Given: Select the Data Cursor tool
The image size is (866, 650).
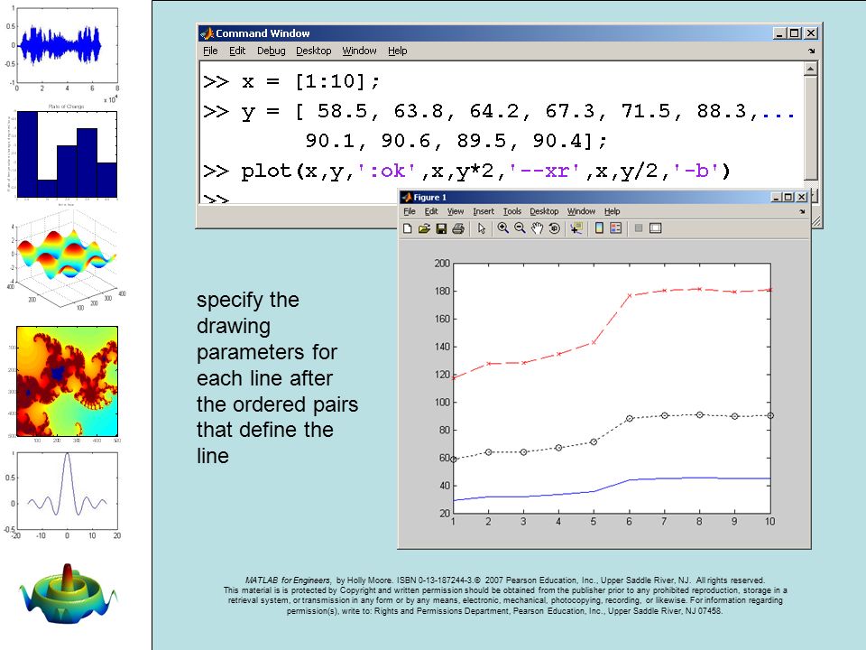Looking at the screenshot, I should coord(576,228).
